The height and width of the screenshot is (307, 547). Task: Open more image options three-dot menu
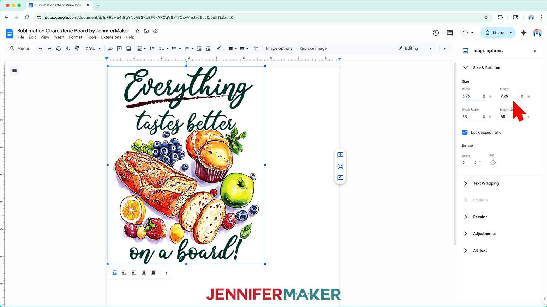(x=166, y=273)
